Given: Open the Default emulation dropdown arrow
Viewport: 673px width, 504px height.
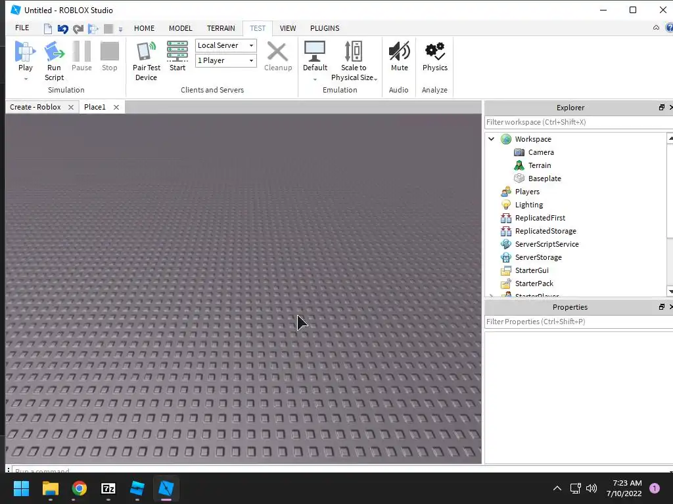Looking at the screenshot, I should (x=315, y=79).
